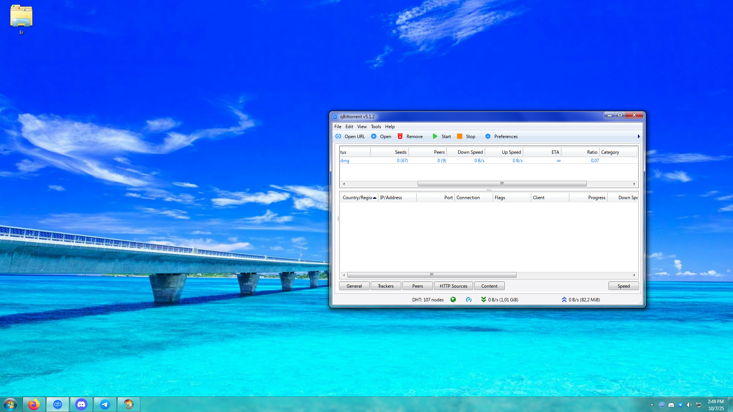The width and height of the screenshot is (733, 412).
Task: Click the Connection column header
Action: tap(473, 198)
